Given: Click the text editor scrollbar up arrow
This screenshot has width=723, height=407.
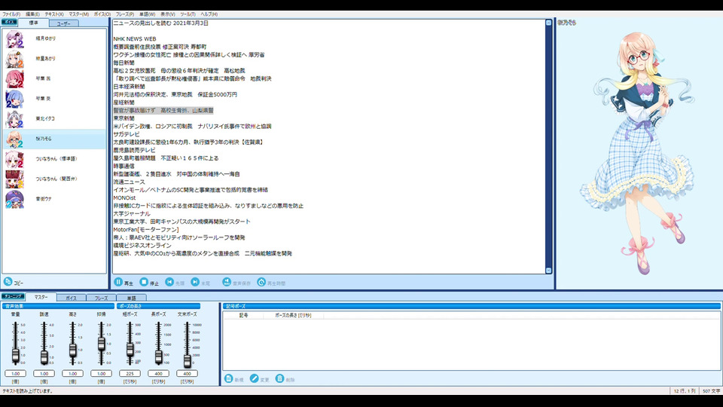Looking at the screenshot, I should 549,23.
